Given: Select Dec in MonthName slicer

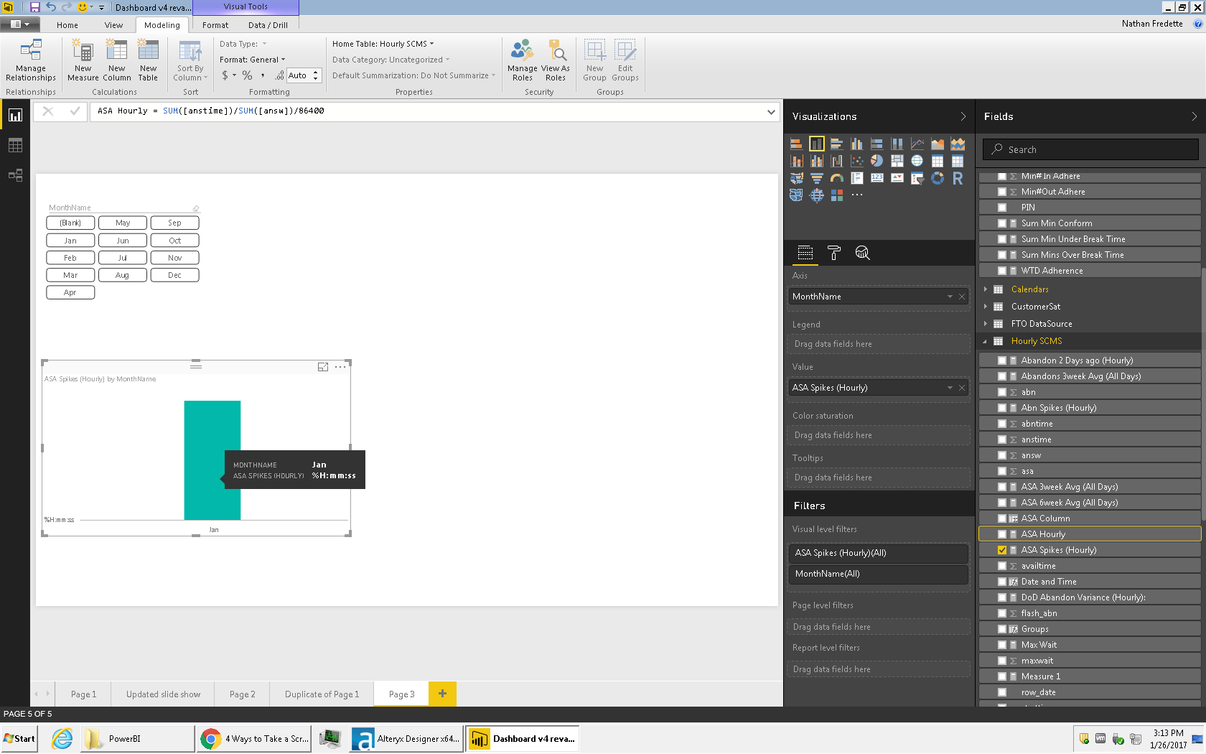Looking at the screenshot, I should pyautogui.click(x=174, y=275).
